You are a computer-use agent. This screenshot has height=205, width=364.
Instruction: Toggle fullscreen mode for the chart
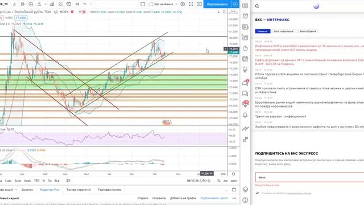(x=191, y=4)
